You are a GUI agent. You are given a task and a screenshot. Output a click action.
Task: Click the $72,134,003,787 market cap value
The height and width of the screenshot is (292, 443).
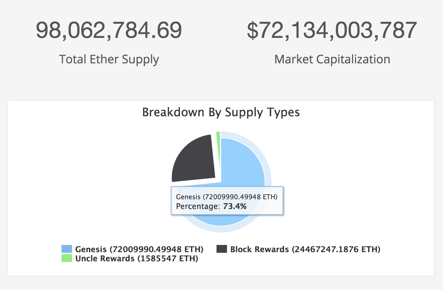pos(332,30)
